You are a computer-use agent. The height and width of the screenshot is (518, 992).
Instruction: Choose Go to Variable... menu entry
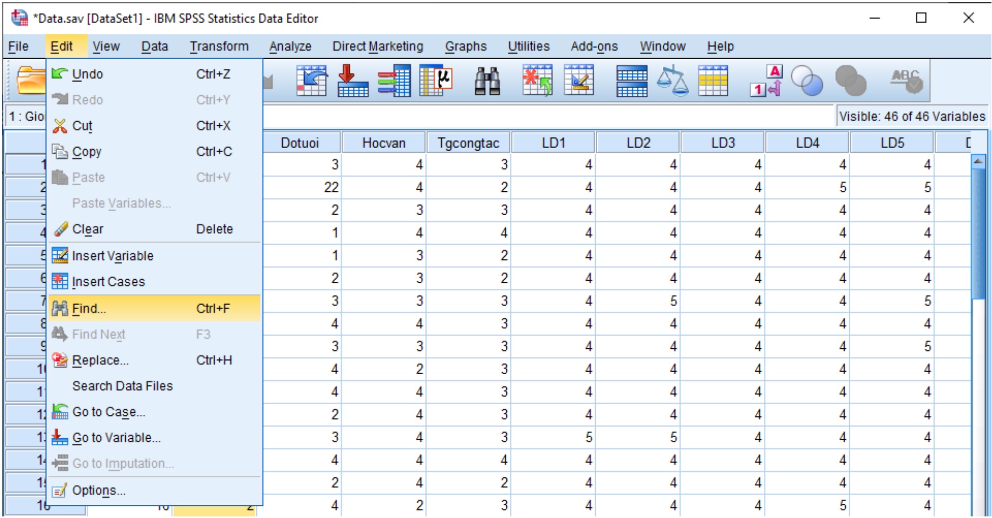155,438
